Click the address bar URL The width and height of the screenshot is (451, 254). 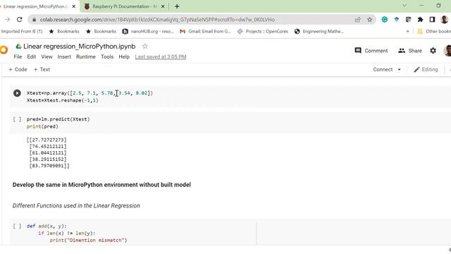tap(157, 20)
